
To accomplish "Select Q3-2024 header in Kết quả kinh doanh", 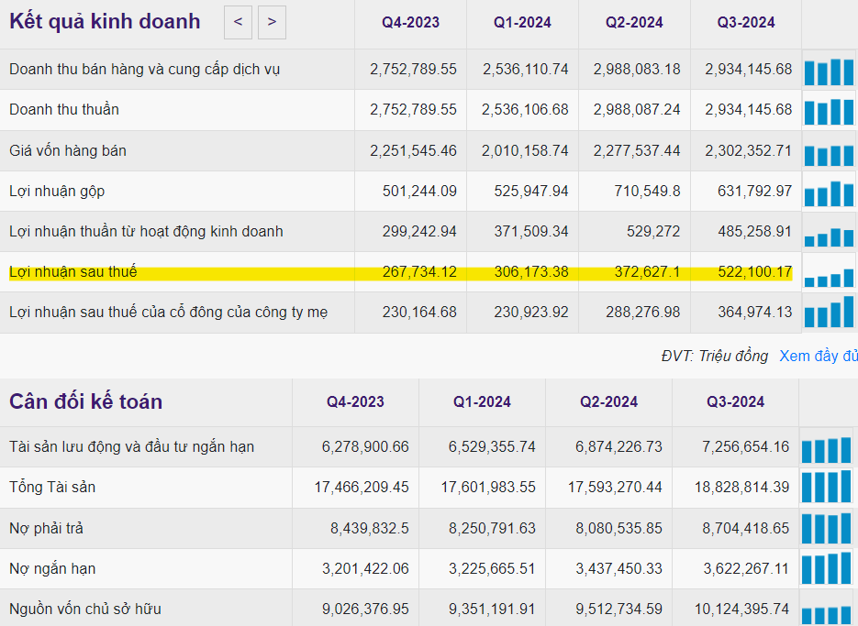I will (x=746, y=22).
